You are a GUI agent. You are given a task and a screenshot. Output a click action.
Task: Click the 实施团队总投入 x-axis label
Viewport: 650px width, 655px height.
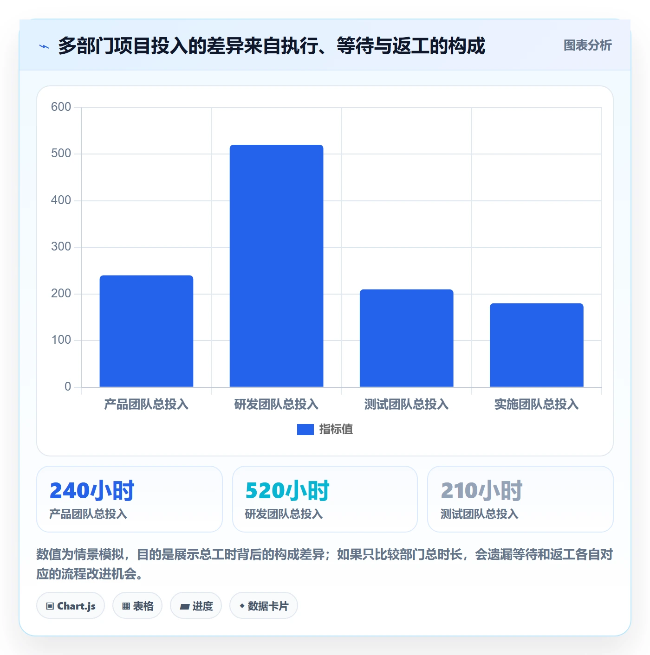pos(536,405)
